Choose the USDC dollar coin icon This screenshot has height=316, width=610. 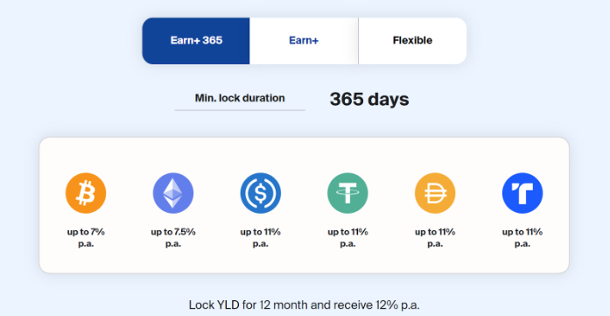point(260,193)
